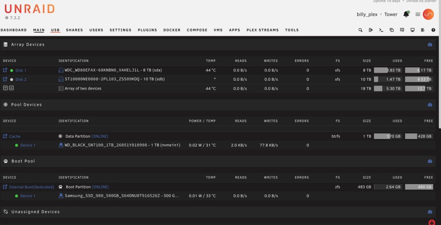441x225 pixels.
Task: Click the red down arrow at bottom right
Action: tap(432, 222)
